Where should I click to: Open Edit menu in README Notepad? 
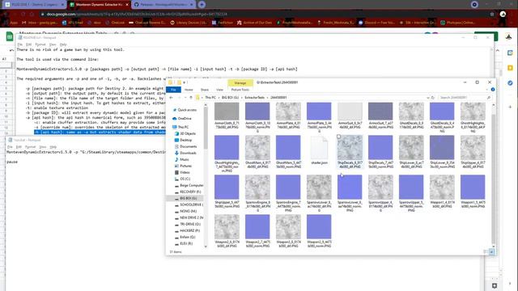pos(29,44)
